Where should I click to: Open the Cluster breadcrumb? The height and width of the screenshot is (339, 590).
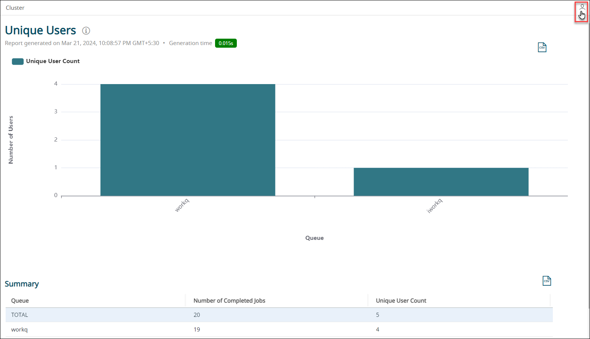tap(15, 8)
